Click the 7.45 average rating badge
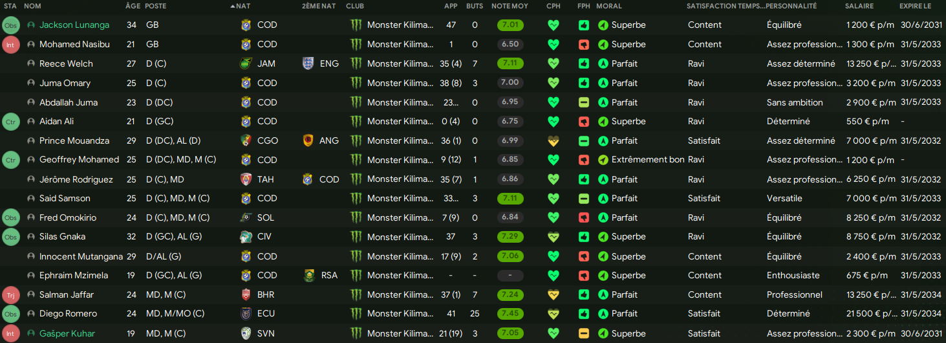 click(x=510, y=314)
